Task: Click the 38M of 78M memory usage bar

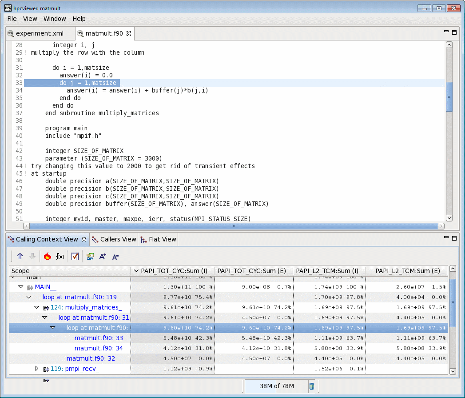Action: coord(276,386)
